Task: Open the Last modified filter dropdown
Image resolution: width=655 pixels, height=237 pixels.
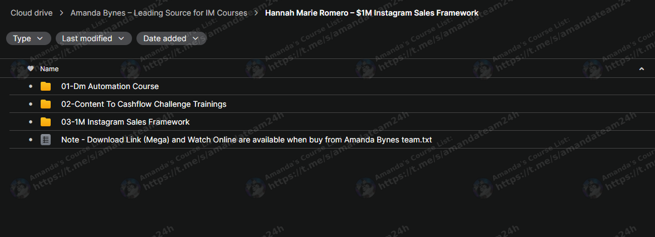Action: click(x=94, y=38)
